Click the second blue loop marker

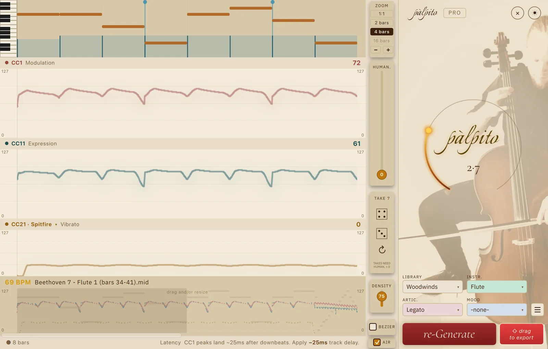[x=273, y=2]
